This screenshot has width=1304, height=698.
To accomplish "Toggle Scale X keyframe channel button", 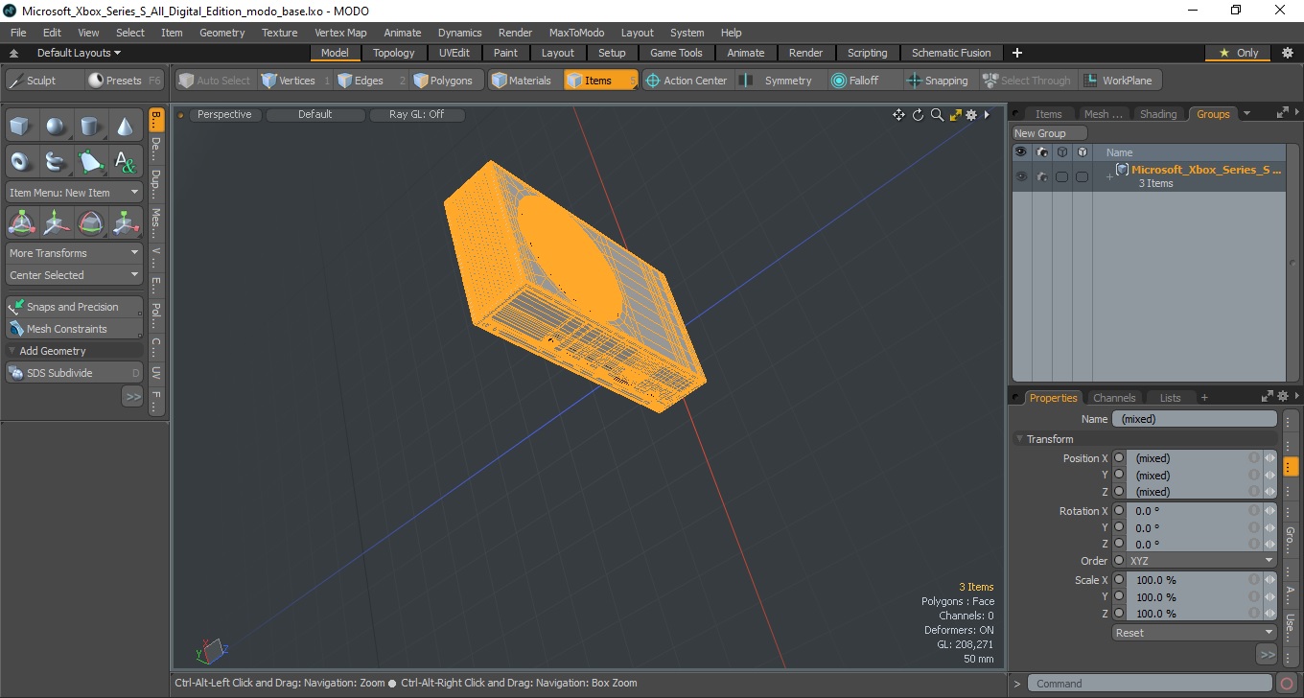I will pos(1119,580).
